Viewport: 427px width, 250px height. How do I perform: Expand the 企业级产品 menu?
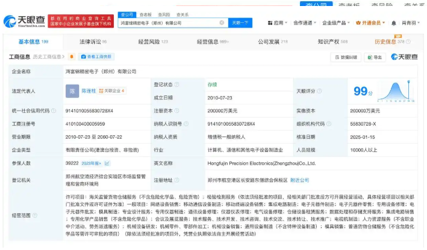click(x=336, y=23)
